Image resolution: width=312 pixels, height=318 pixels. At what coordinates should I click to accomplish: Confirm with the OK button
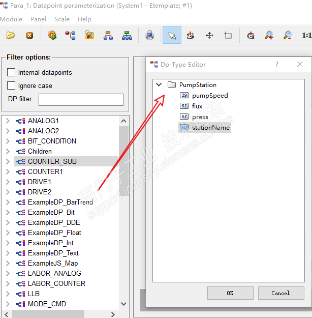[x=230, y=293]
